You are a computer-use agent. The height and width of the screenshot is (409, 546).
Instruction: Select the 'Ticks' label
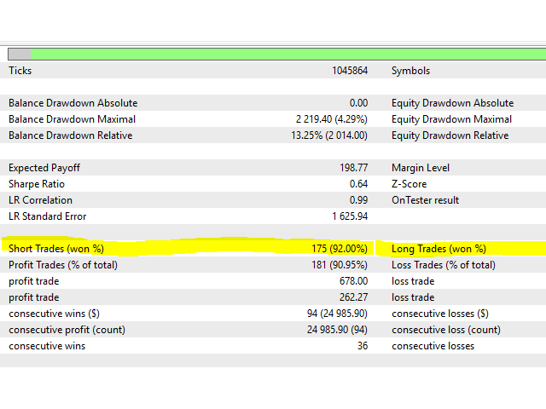click(20, 71)
